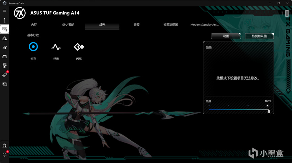The height and width of the screenshot is (163, 292).
Task: Click the 此模式下设置项目无法修改 message
Action: point(238,78)
